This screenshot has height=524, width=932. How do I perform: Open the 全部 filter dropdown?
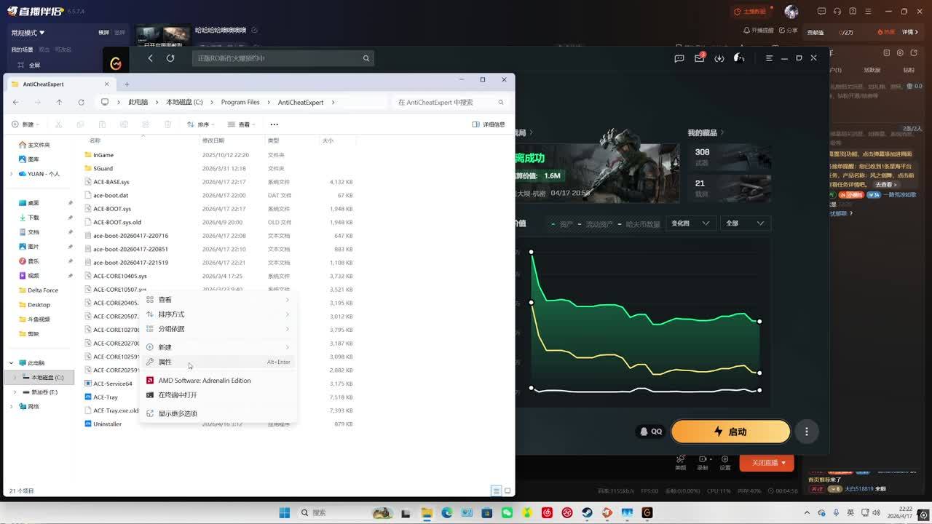point(744,223)
